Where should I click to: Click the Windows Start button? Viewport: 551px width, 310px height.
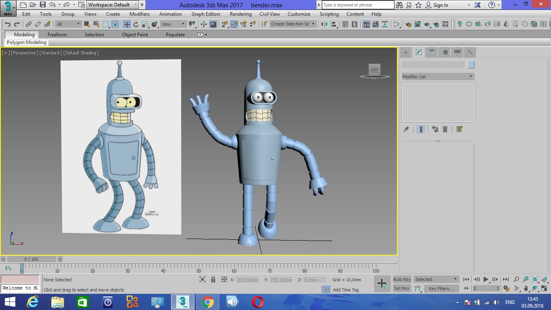tap(10, 302)
